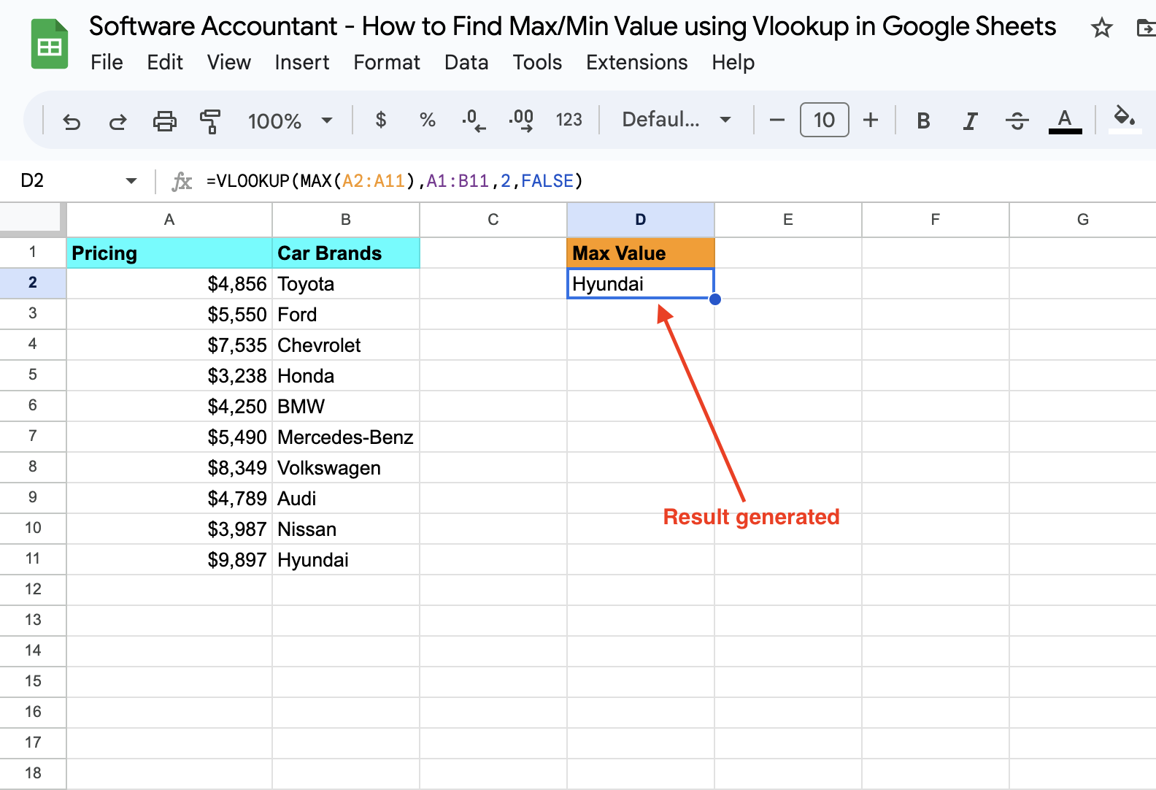The width and height of the screenshot is (1156, 790).
Task: Click the font size field
Action: [824, 120]
